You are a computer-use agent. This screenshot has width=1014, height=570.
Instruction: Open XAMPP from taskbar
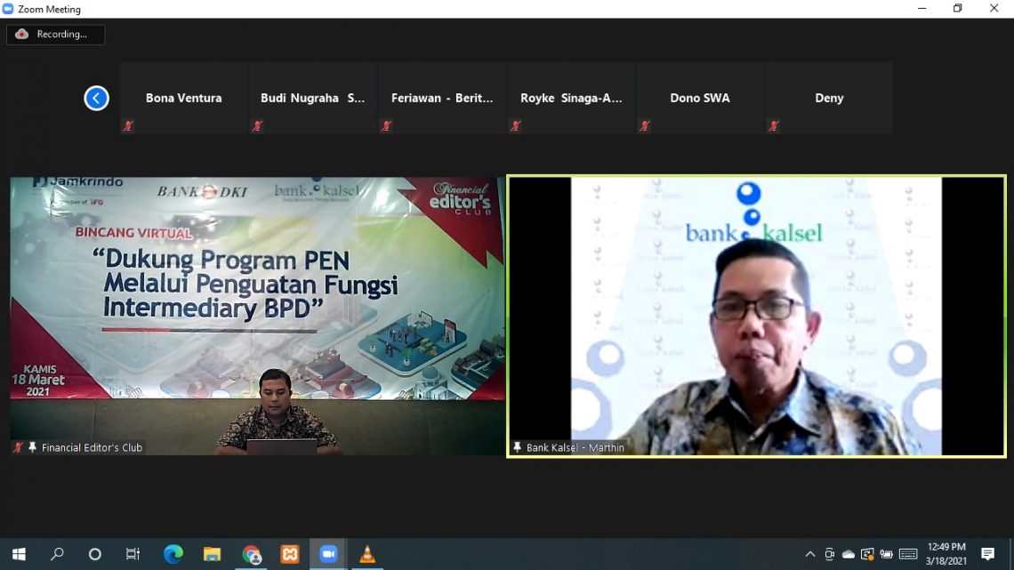coord(290,554)
